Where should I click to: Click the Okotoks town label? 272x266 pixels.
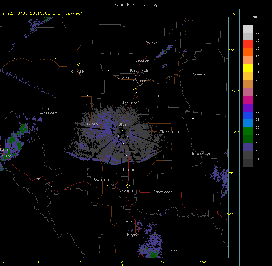[x=130, y=221]
